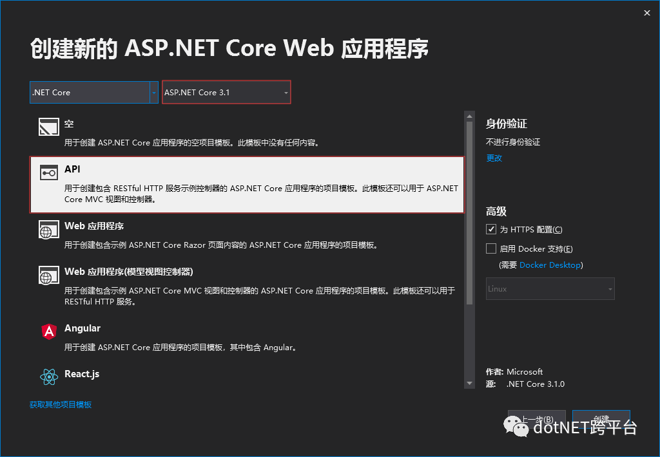Click the 上一步(B) back button

pos(537,419)
